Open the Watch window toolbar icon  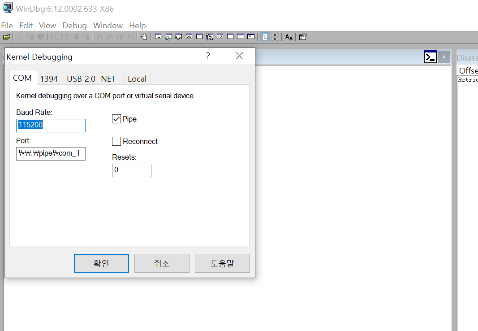pyautogui.click(x=168, y=37)
